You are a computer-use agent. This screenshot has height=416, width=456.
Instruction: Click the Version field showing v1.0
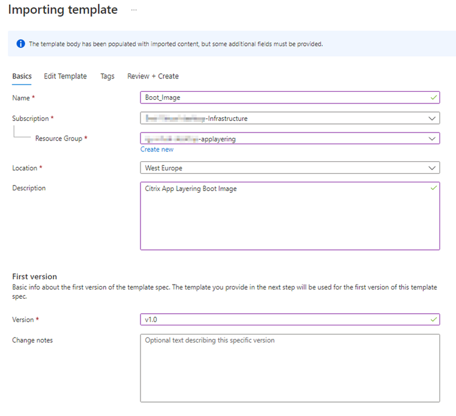[290, 319]
